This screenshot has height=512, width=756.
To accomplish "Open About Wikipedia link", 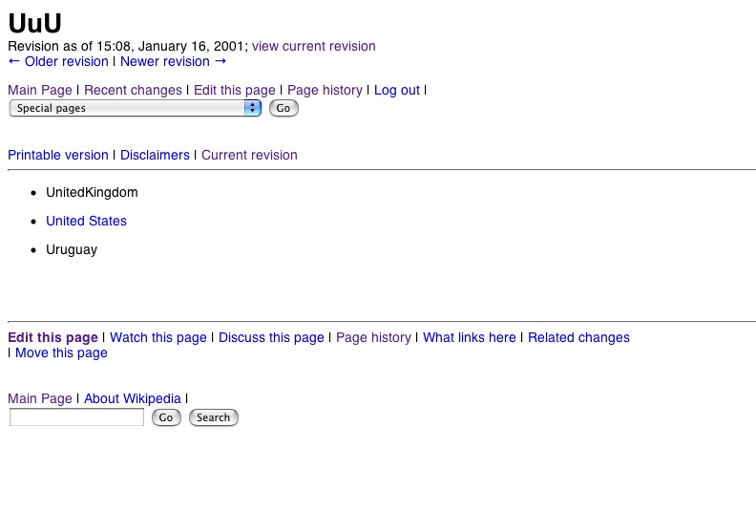I will [132, 398].
